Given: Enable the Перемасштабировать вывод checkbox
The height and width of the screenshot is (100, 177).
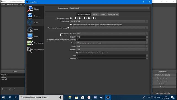Looking at the screenshot, I should pos(68,28).
